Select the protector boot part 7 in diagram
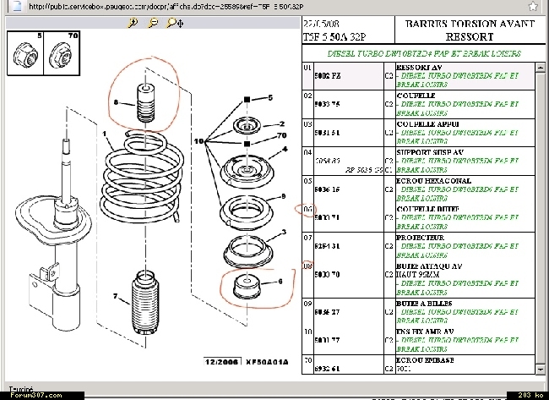The image size is (549, 400). [145, 303]
